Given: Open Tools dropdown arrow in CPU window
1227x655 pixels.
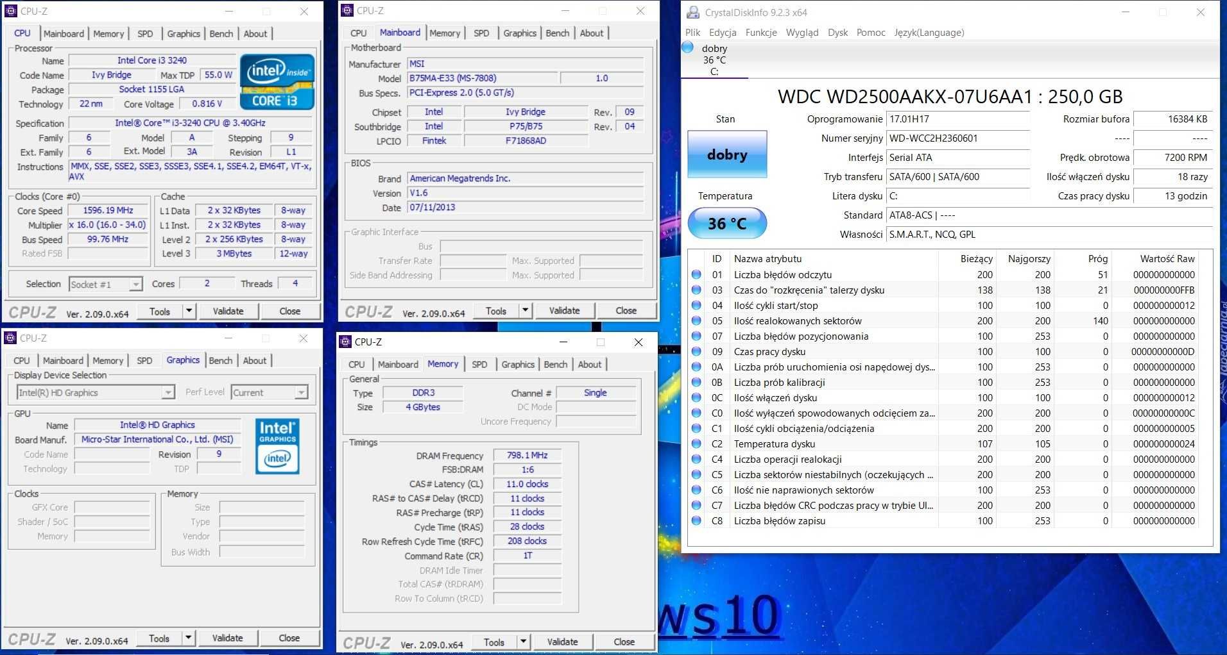Looking at the screenshot, I should 189,311.
